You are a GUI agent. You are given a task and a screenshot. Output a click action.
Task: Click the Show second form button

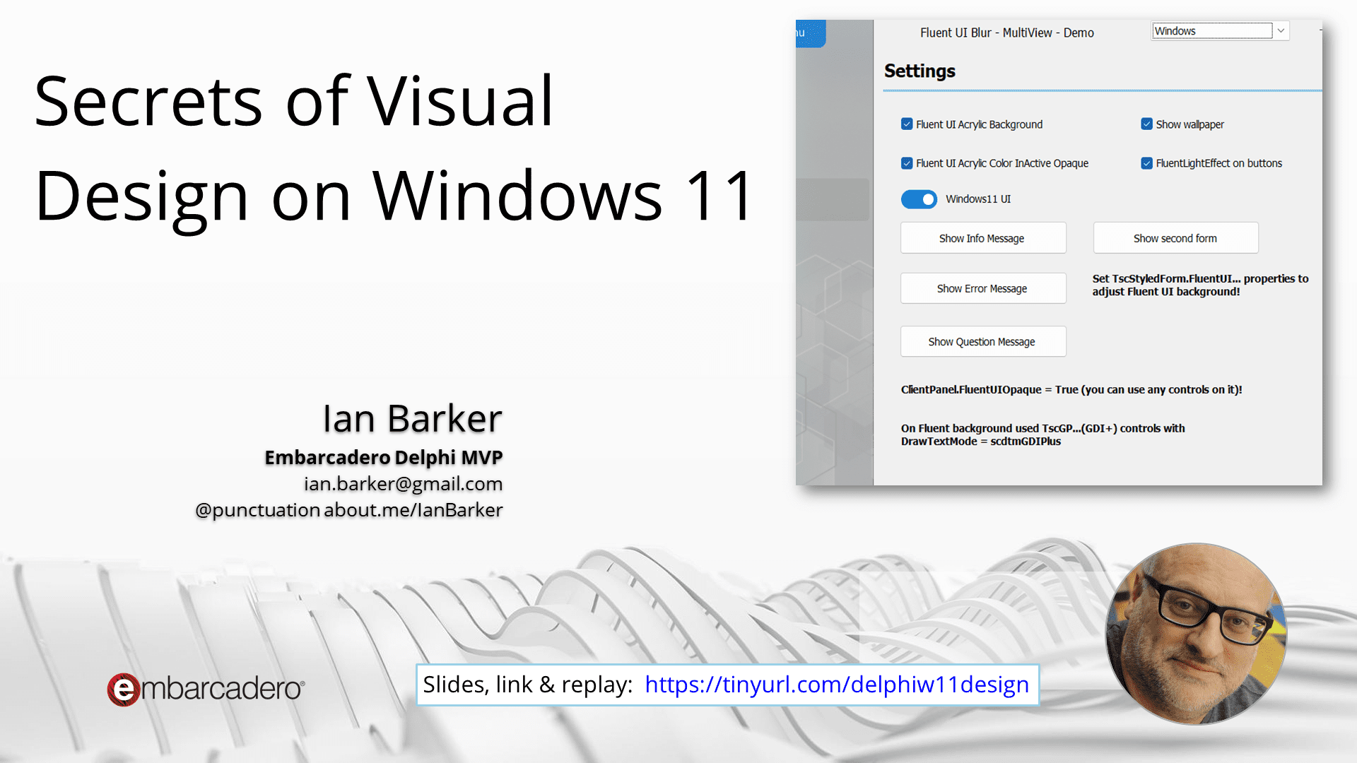pyautogui.click(x=1175, y=238)
